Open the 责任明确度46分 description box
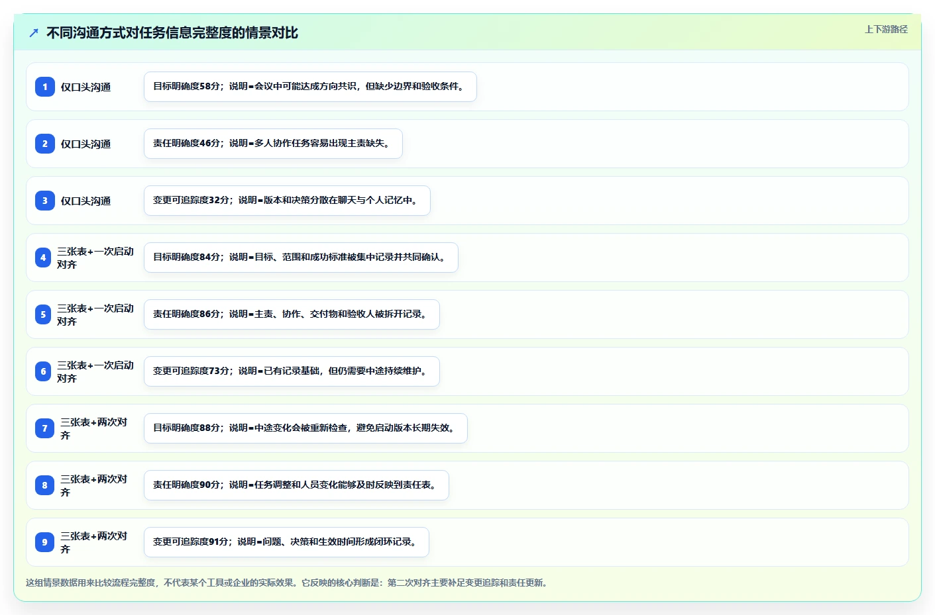The image size is (935, 615). point(273,144)
